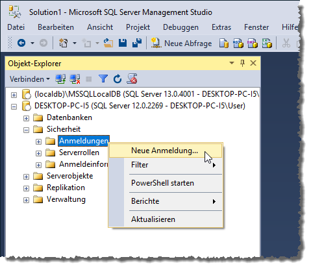Click the New Project toolbar icon
311x270 pixels.
(64, 43)
